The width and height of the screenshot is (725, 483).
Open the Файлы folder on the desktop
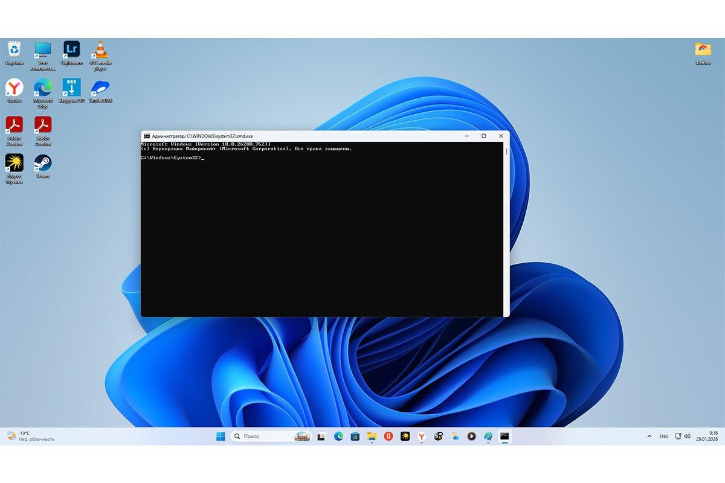coord(703,53)
